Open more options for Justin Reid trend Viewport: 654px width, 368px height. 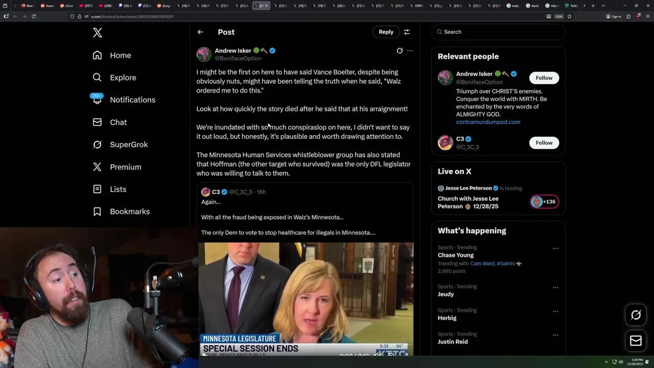pyautogui.click(x=555, y=335)
